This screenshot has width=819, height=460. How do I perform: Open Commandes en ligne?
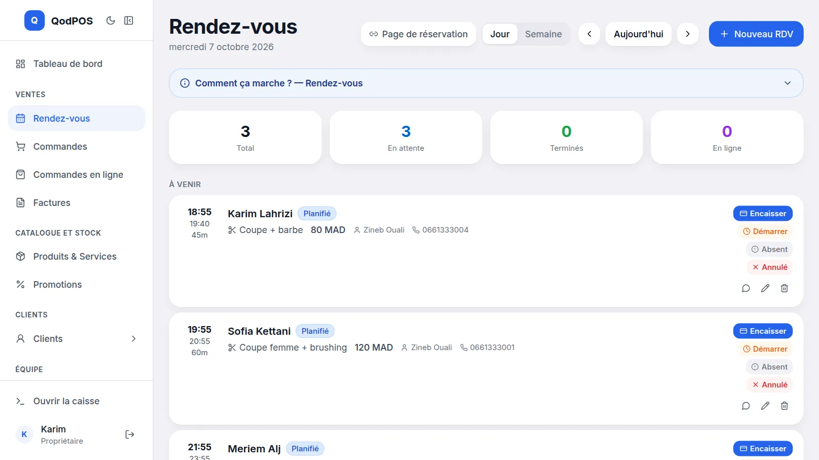click(77, 175)
